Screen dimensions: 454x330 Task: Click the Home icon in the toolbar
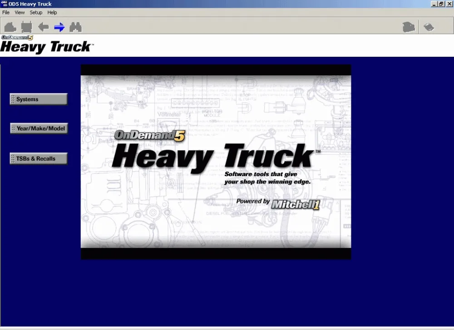[10, 27]
